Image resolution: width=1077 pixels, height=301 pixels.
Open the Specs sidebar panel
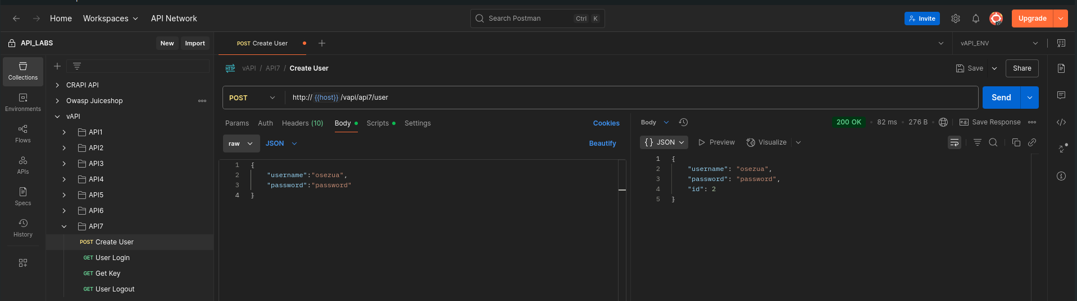tap(23, 197)
